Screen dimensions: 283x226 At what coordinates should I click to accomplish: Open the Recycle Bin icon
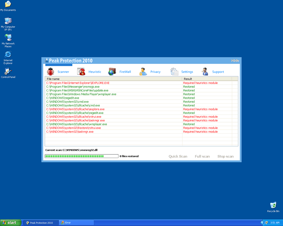(273, 205)
